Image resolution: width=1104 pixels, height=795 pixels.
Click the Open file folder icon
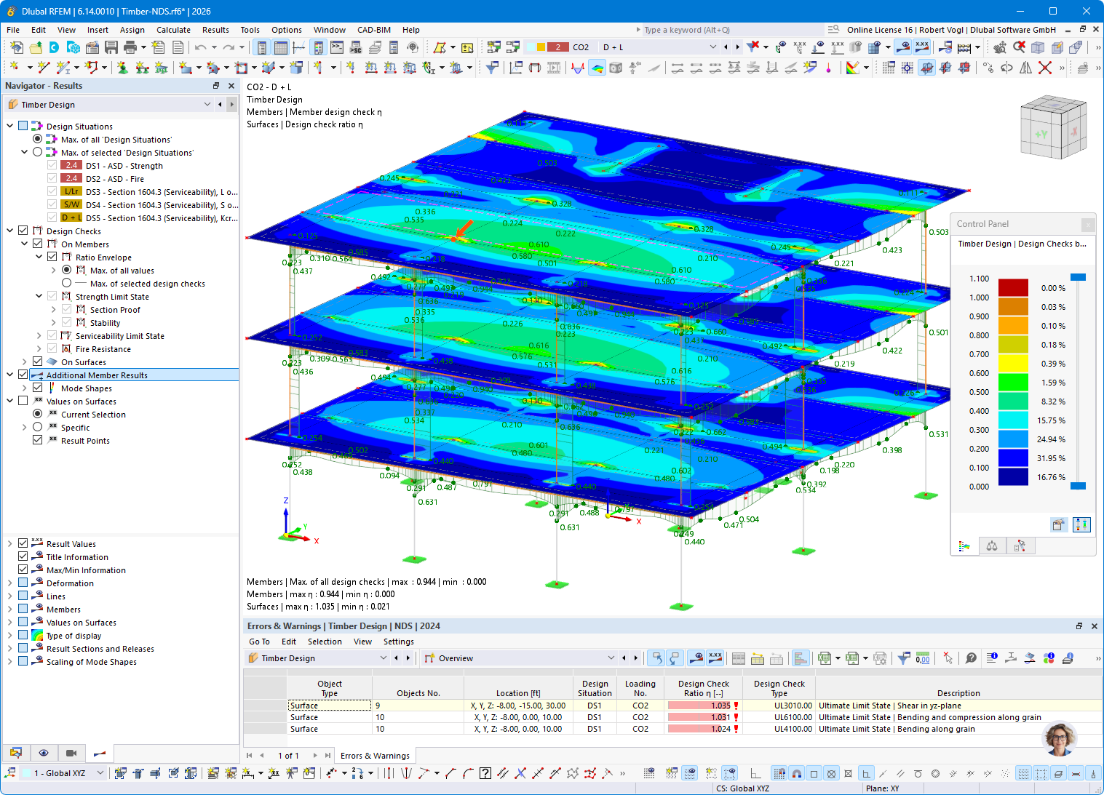click(35, 47)
